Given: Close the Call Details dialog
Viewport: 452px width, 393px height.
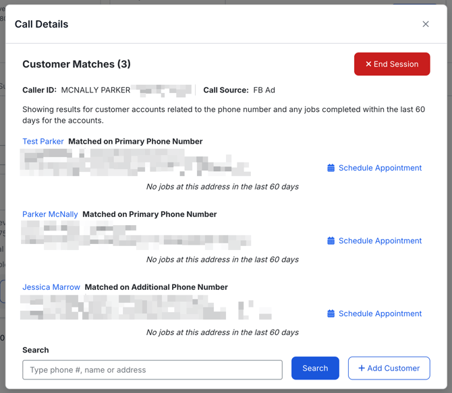Looking at the screenshot, I should [426, 24].
